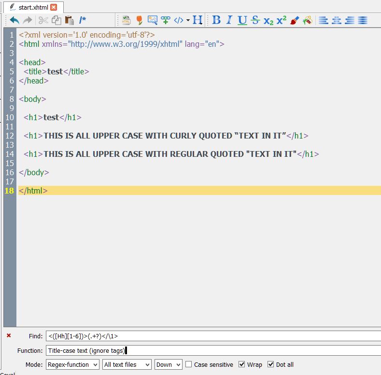
Task: Open the Down direction dropdown
Action: [169, 364]
